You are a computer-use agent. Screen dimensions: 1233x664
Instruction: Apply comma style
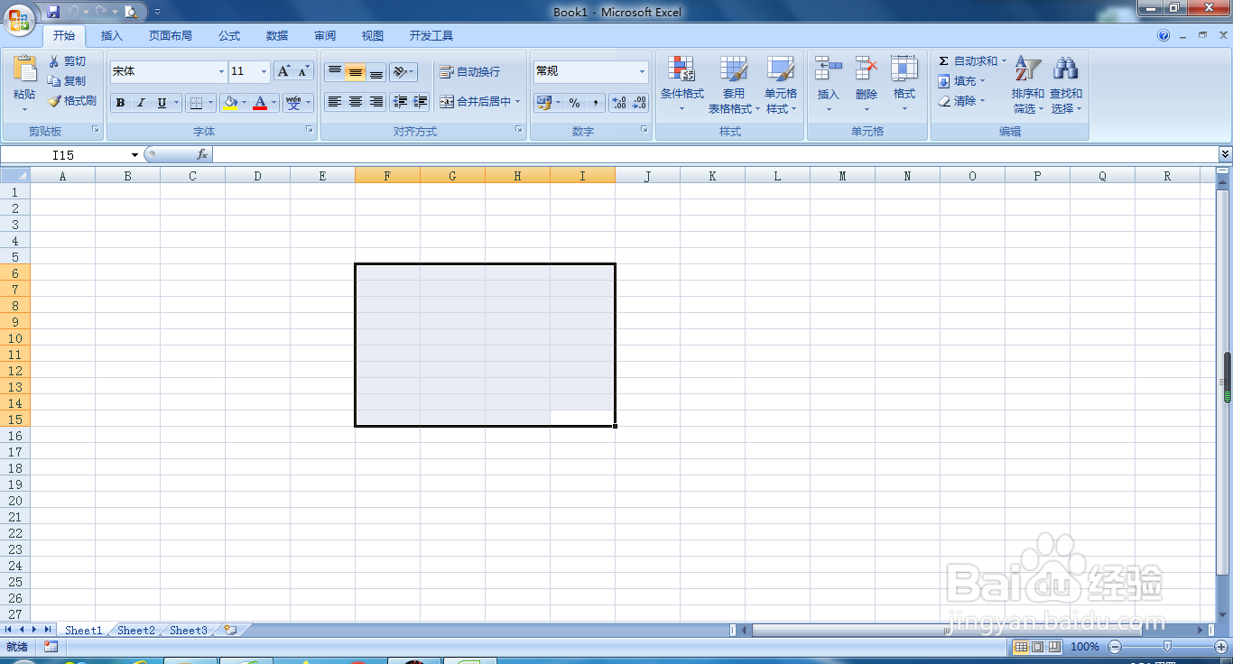pyautogui.click(x=595, y=103)
